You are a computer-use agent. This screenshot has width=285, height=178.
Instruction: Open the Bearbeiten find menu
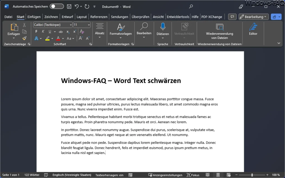point(144,30)
